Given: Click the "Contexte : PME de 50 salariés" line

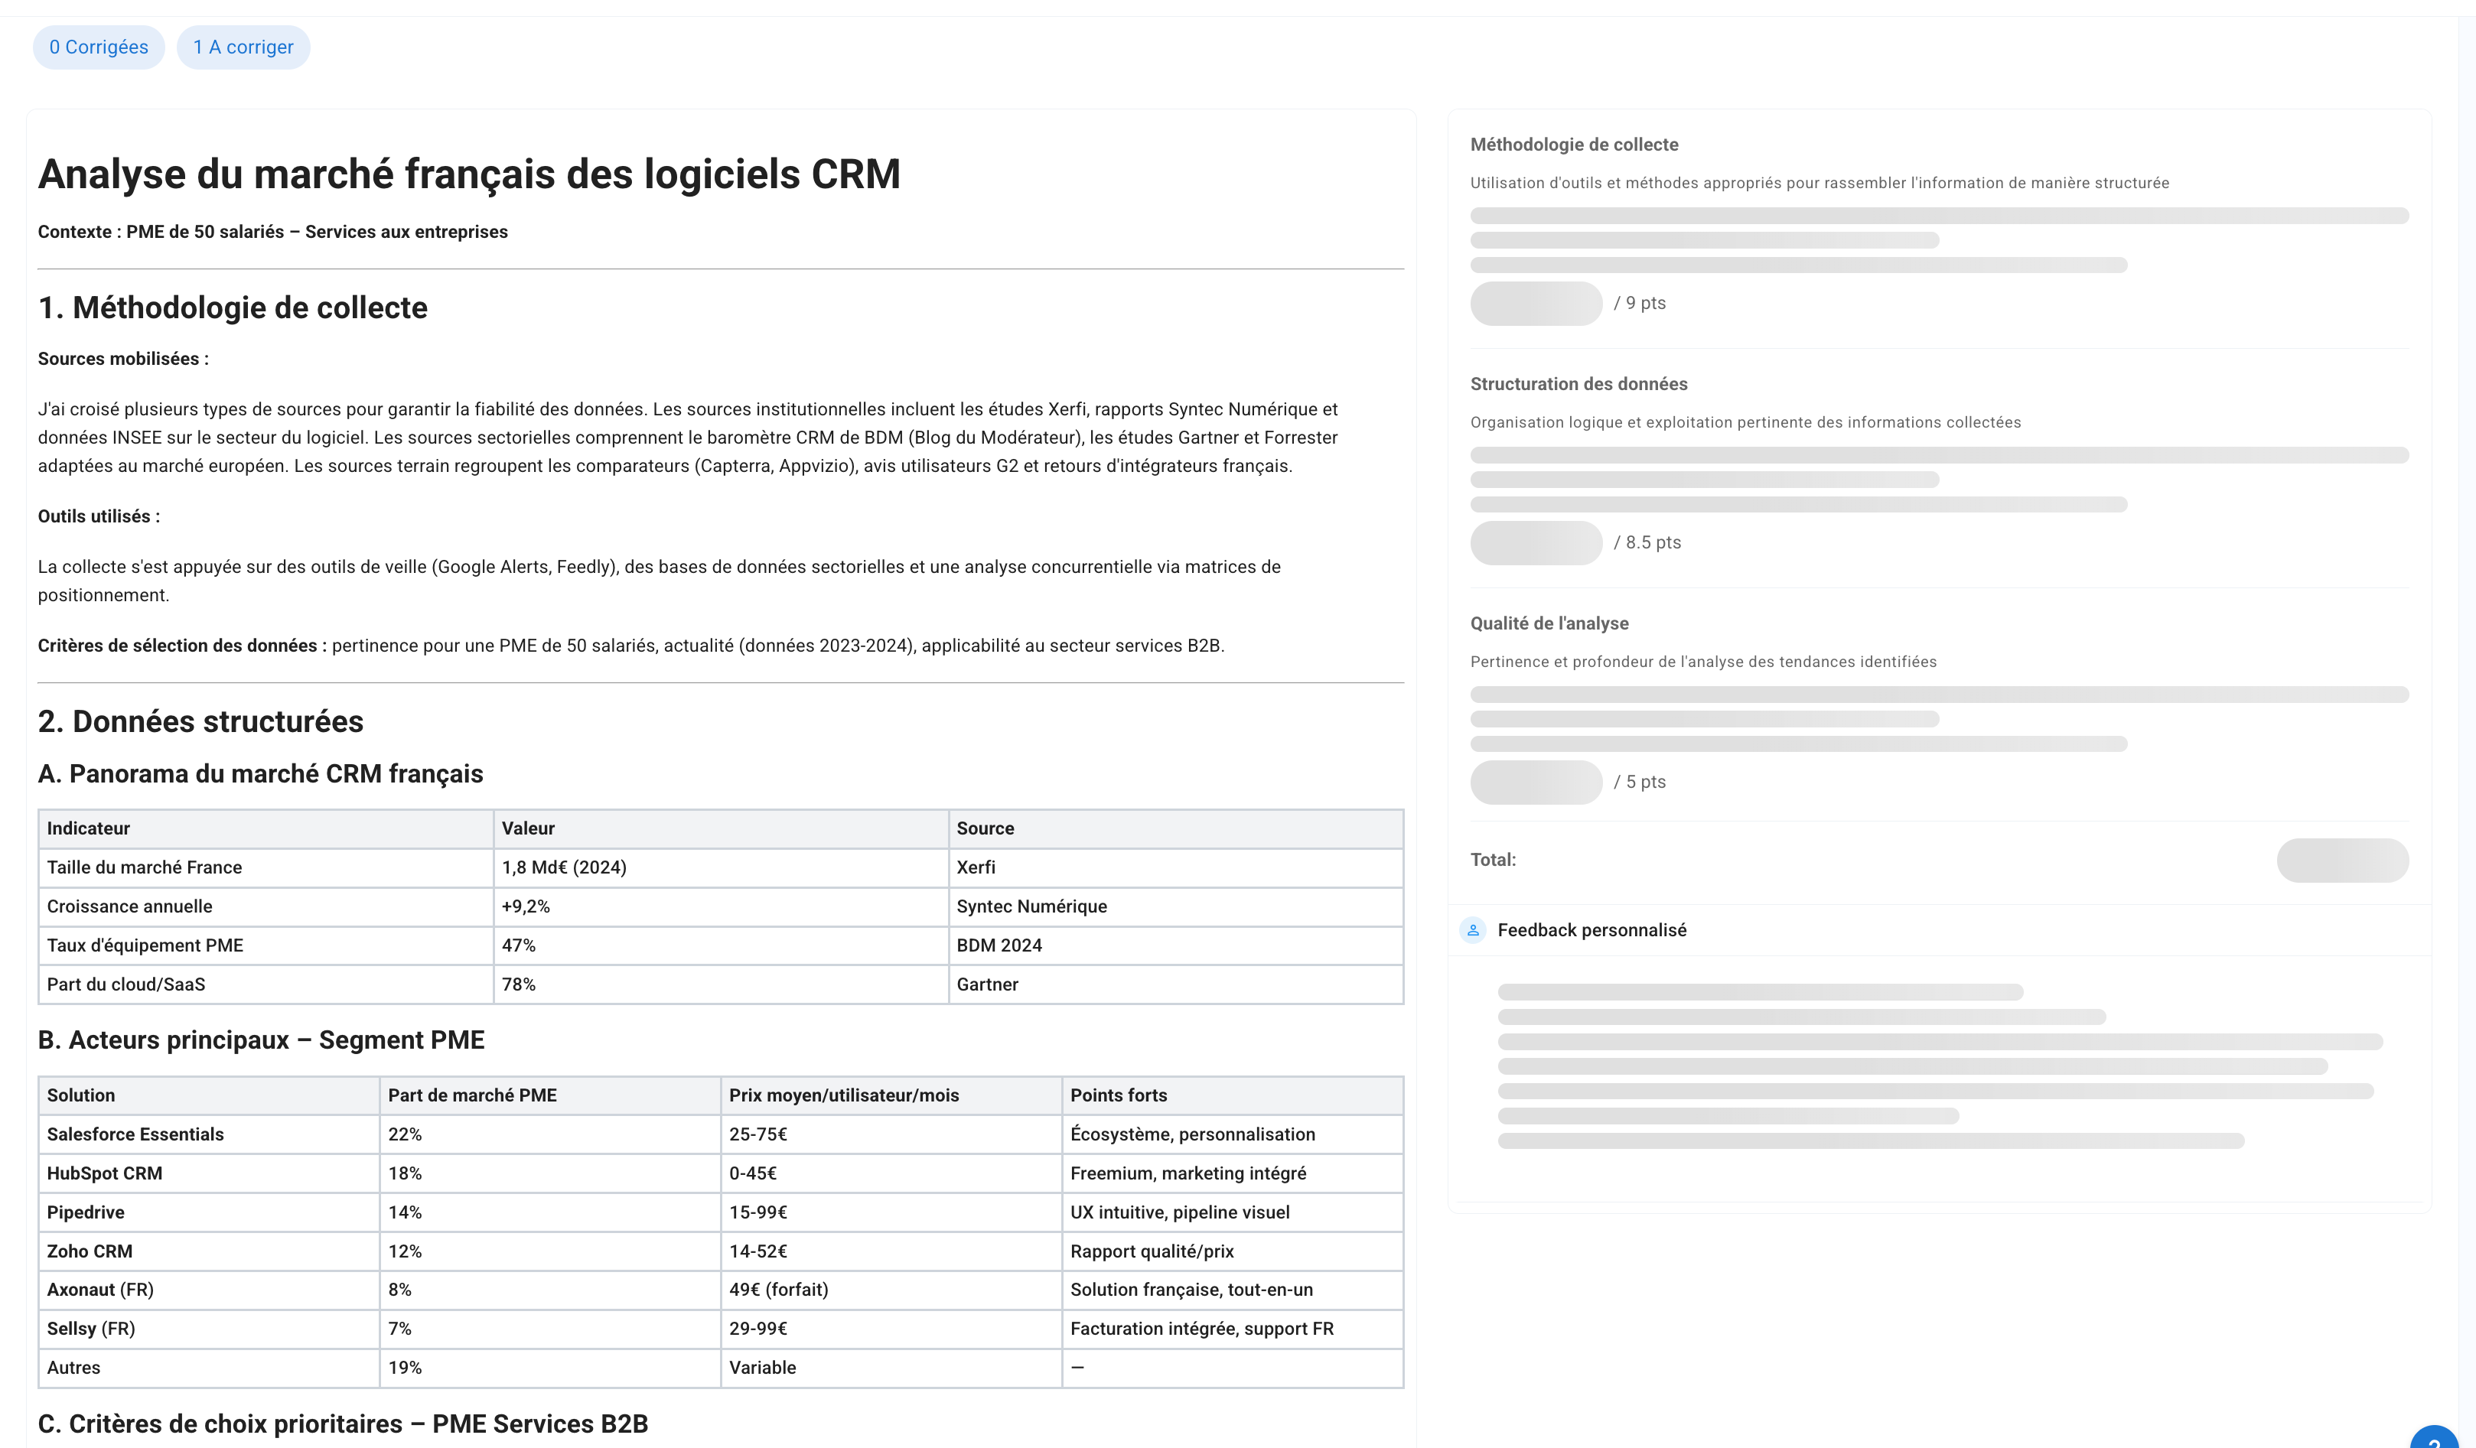Looking at the screenshot, I should 272,232.
